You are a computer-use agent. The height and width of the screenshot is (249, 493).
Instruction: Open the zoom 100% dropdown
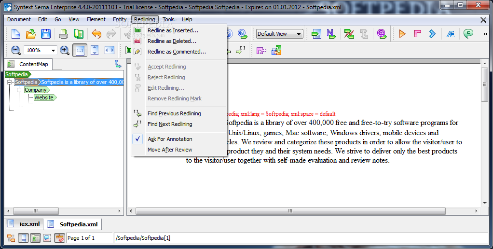(x=53, y=50)
